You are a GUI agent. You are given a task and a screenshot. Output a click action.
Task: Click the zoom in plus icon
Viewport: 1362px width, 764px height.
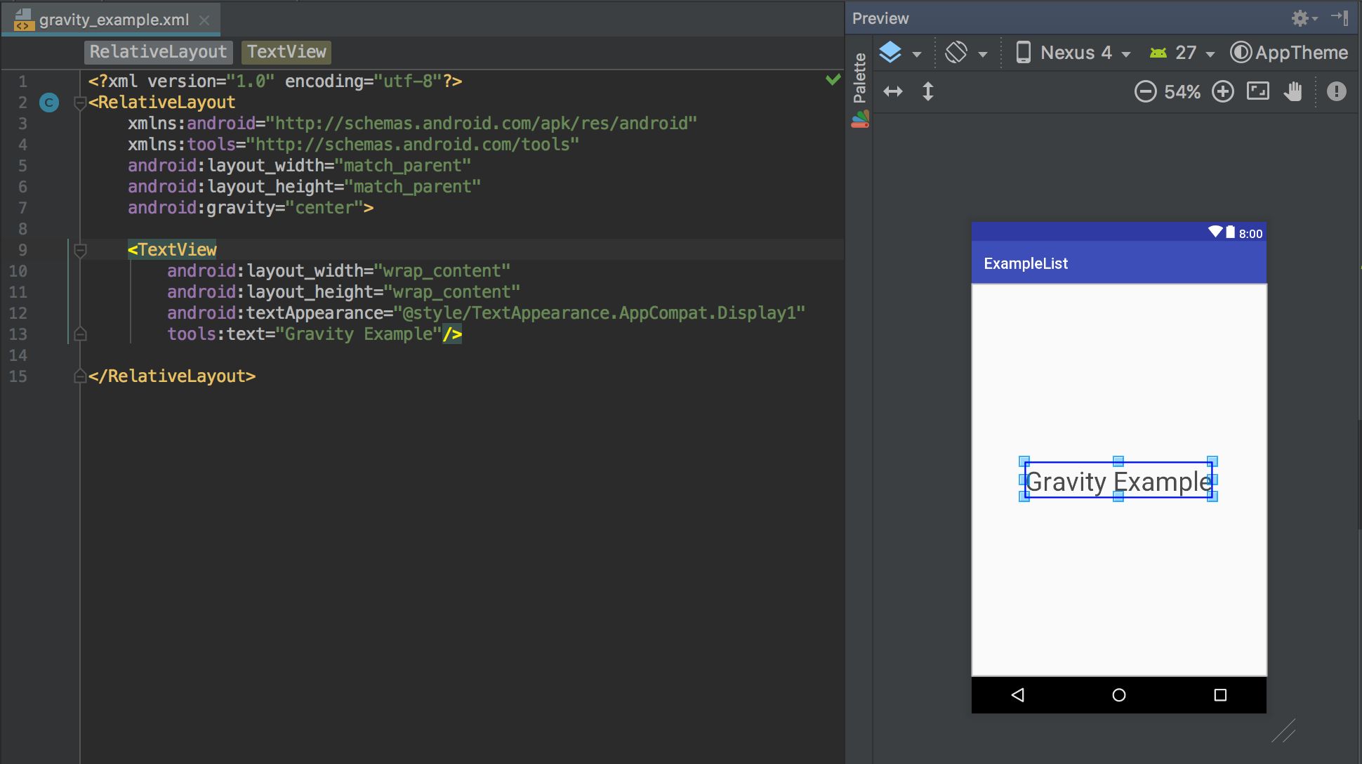1223,92
